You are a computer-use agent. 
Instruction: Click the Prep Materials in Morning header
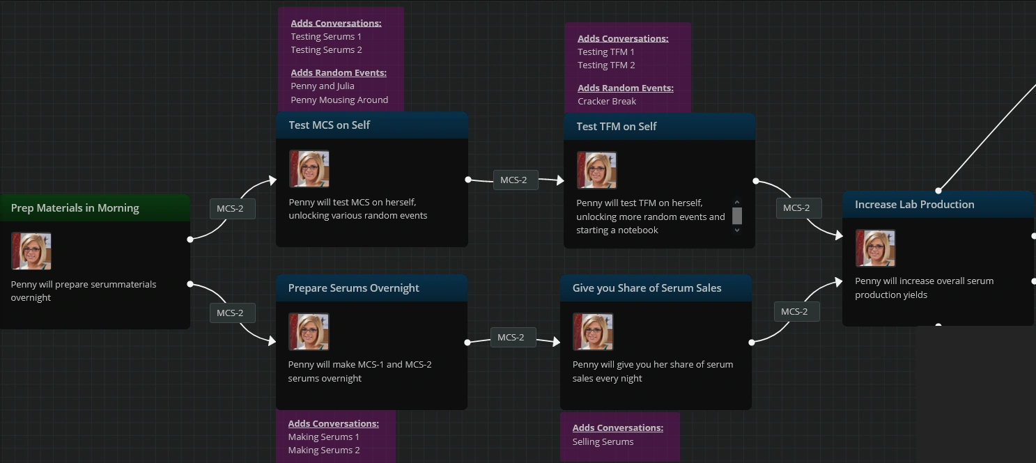point(75,208)
